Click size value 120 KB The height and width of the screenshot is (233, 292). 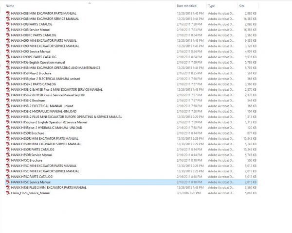[x=252, y=128]
